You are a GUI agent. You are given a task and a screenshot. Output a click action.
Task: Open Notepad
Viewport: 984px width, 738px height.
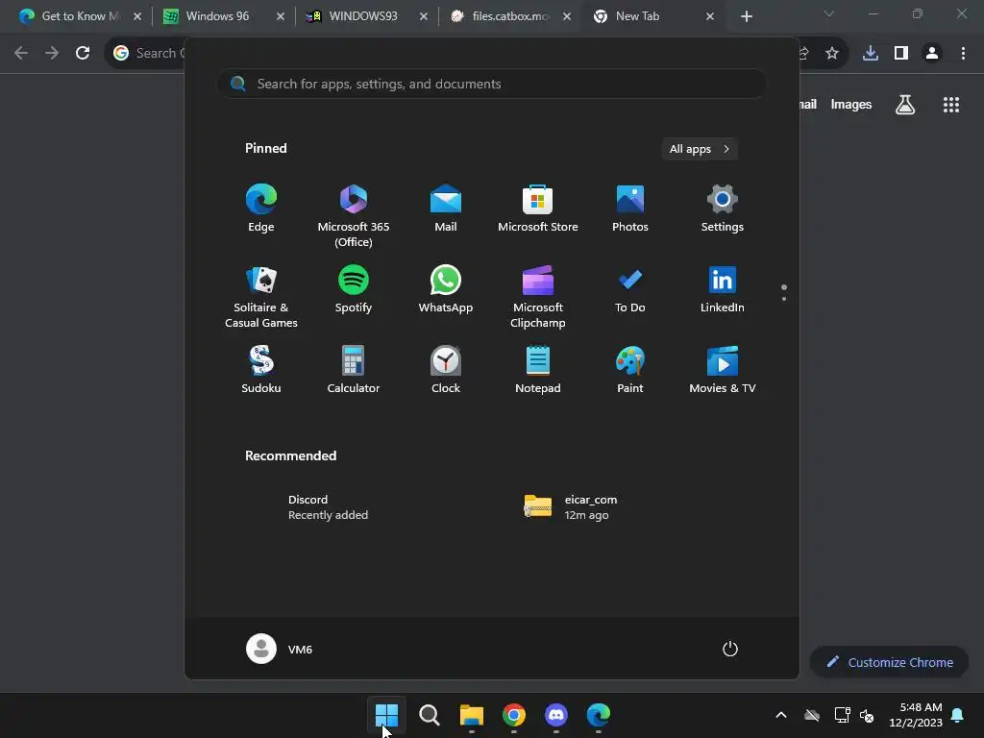pyautogui.click(x=538, y=370)
